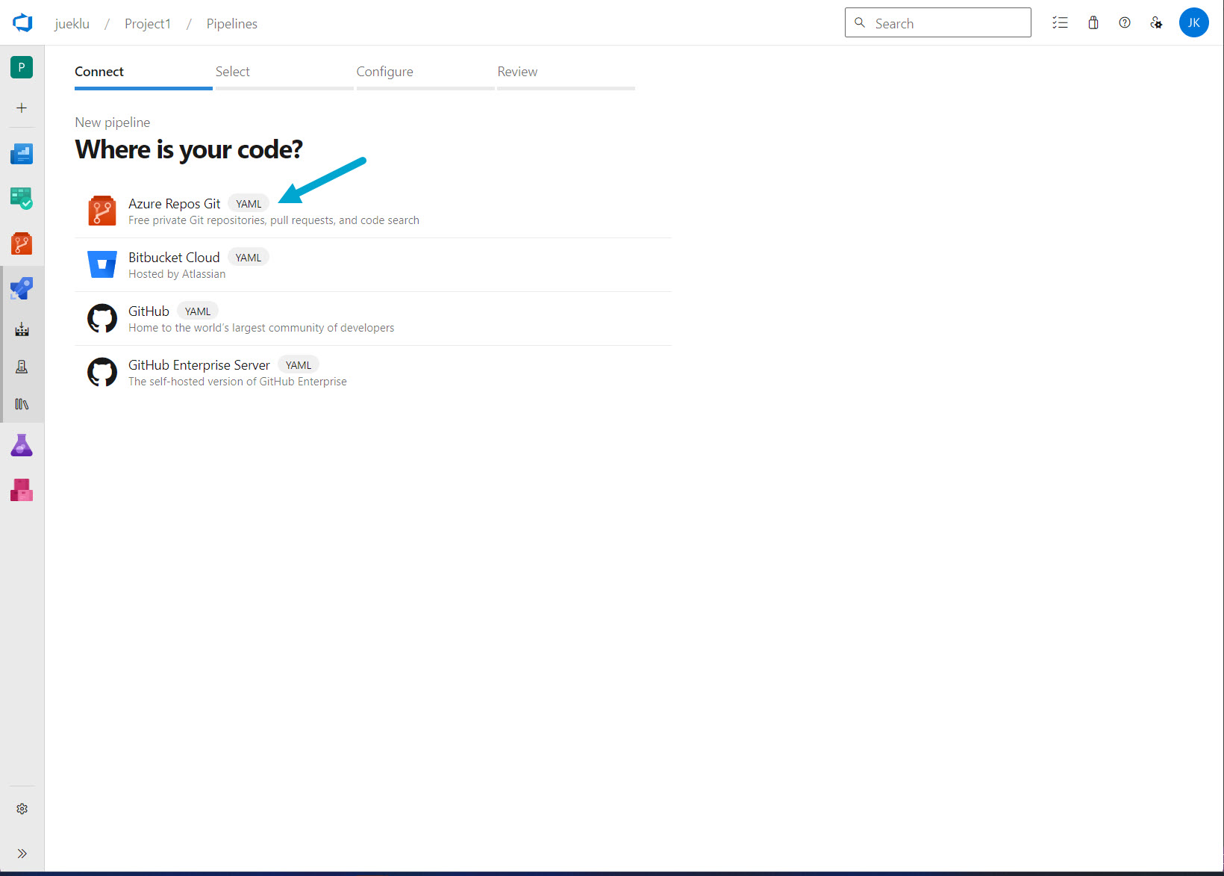Collapse the sidebar with the double chevron
The height and width of the screenshot is (876, 1224).
[22, 853]
